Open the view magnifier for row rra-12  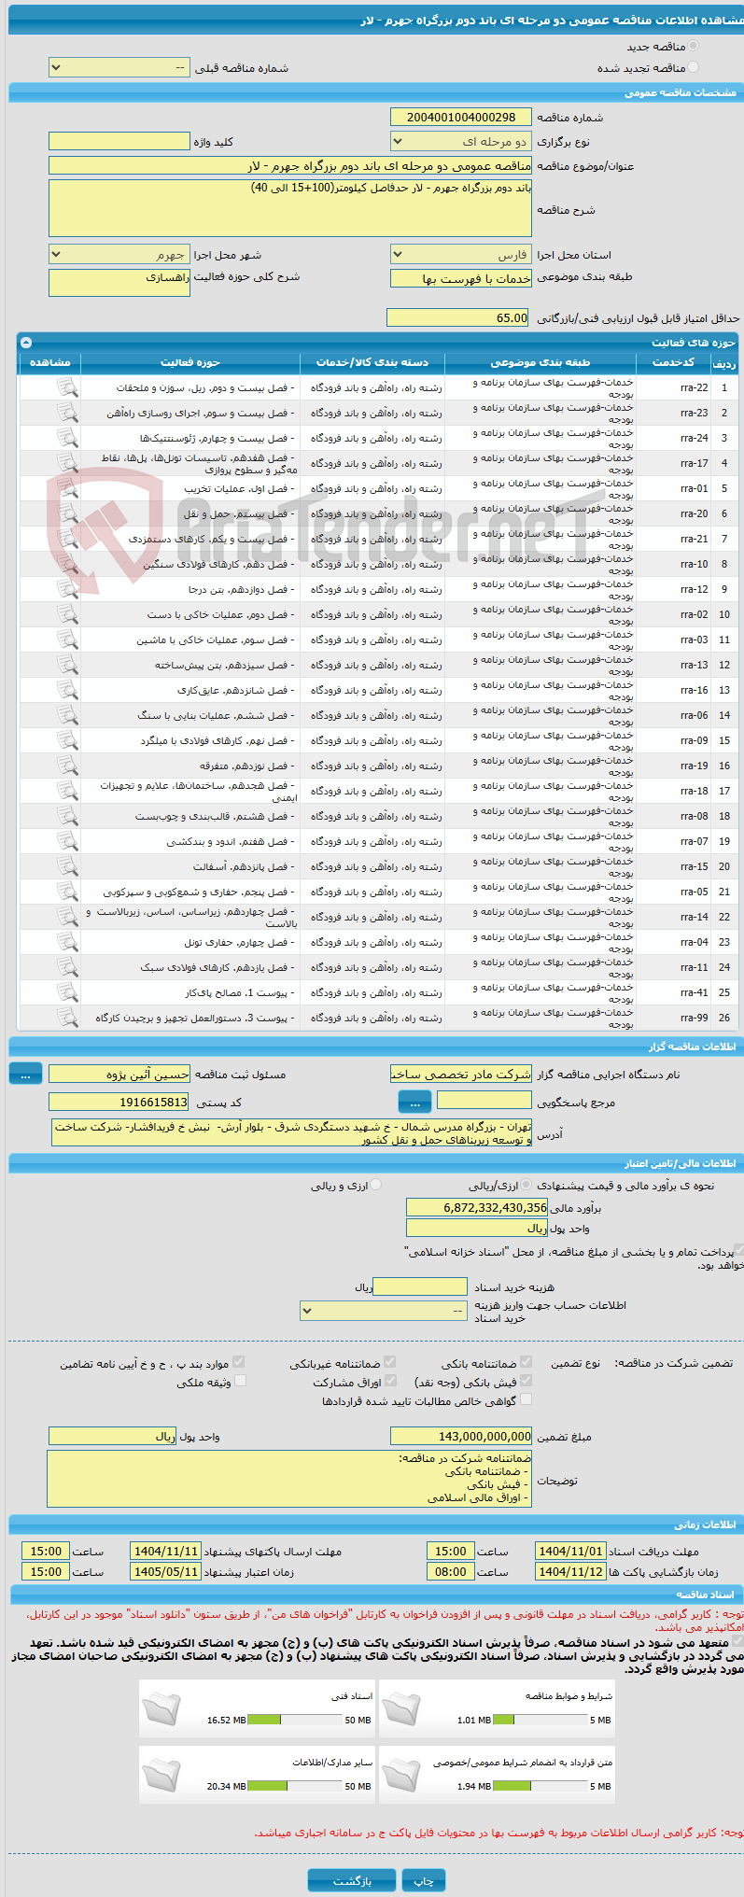[67, 589]
